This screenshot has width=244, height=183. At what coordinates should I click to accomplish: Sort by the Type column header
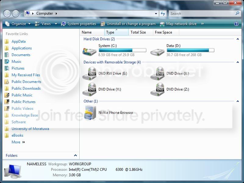tap(117, 32)
